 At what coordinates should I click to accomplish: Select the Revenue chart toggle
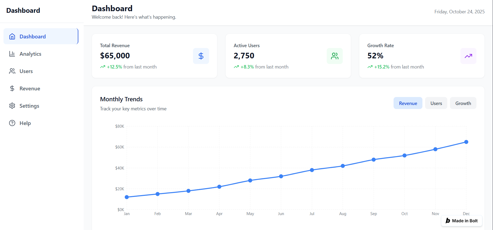(x=408, y=103)
